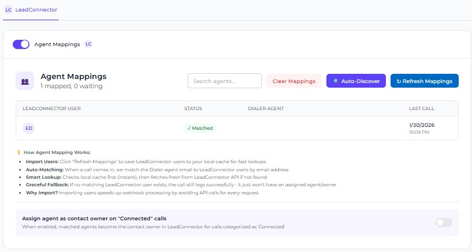Click the STATUS column header

point(194,109)
